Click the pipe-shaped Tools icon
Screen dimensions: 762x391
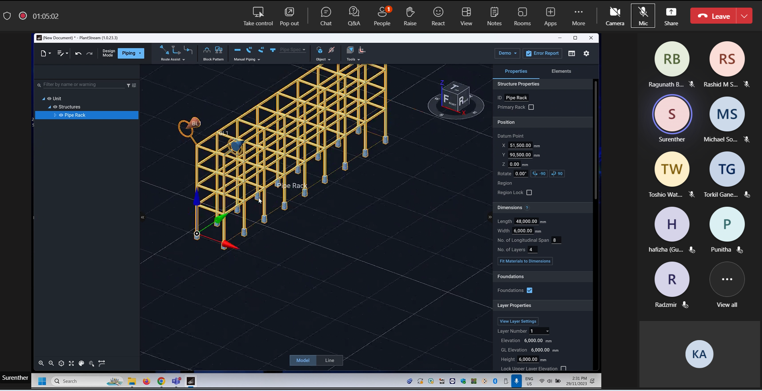coord(362,50)
